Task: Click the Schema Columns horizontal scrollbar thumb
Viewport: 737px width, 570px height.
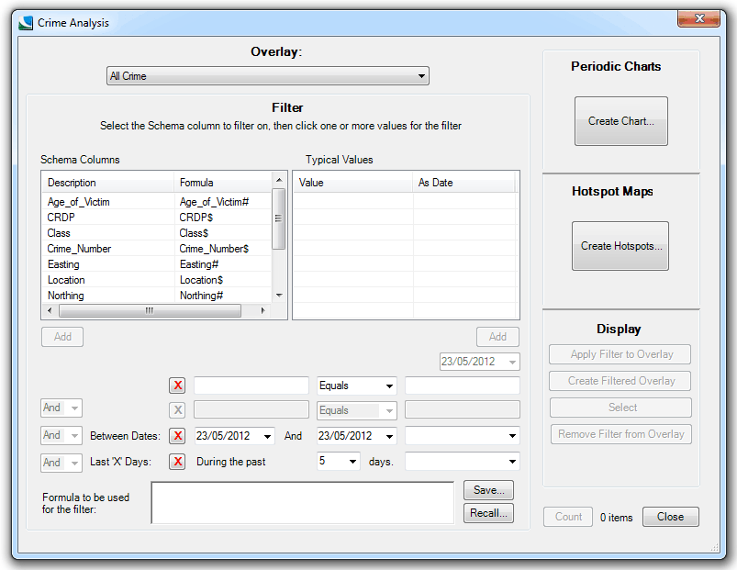Action: tap(150, 310)
